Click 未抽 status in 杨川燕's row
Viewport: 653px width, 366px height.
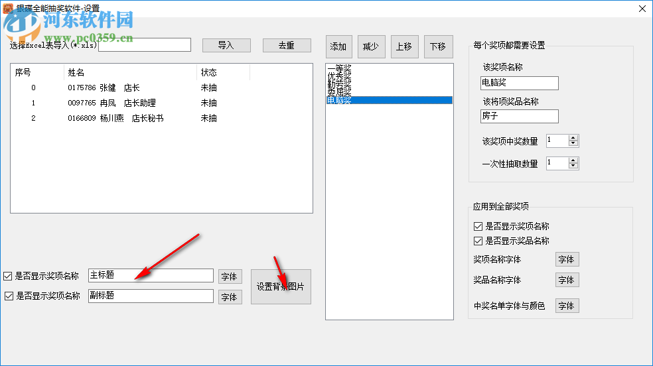point(208,118)
